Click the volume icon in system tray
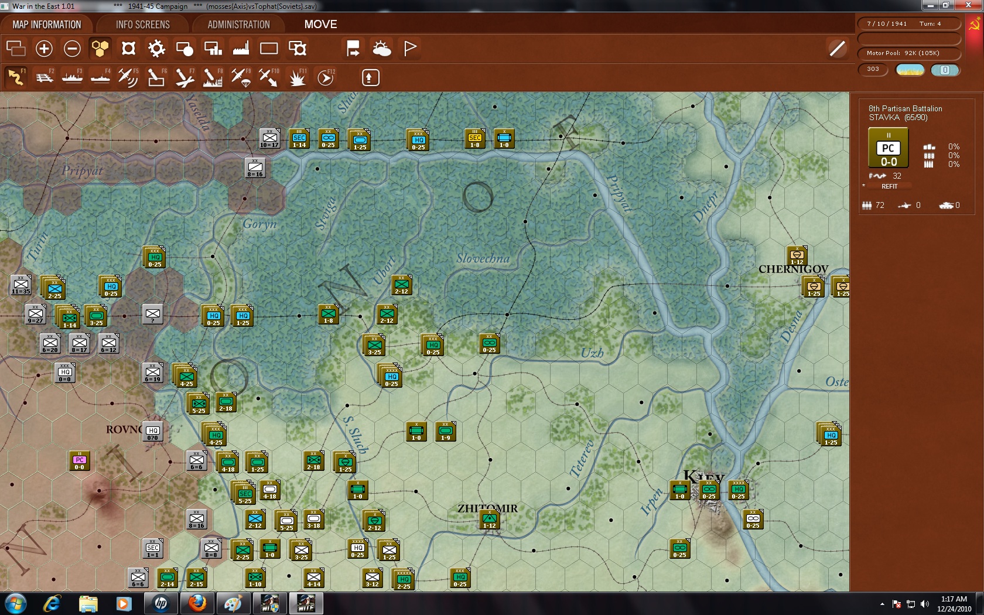 coord(925,604)
